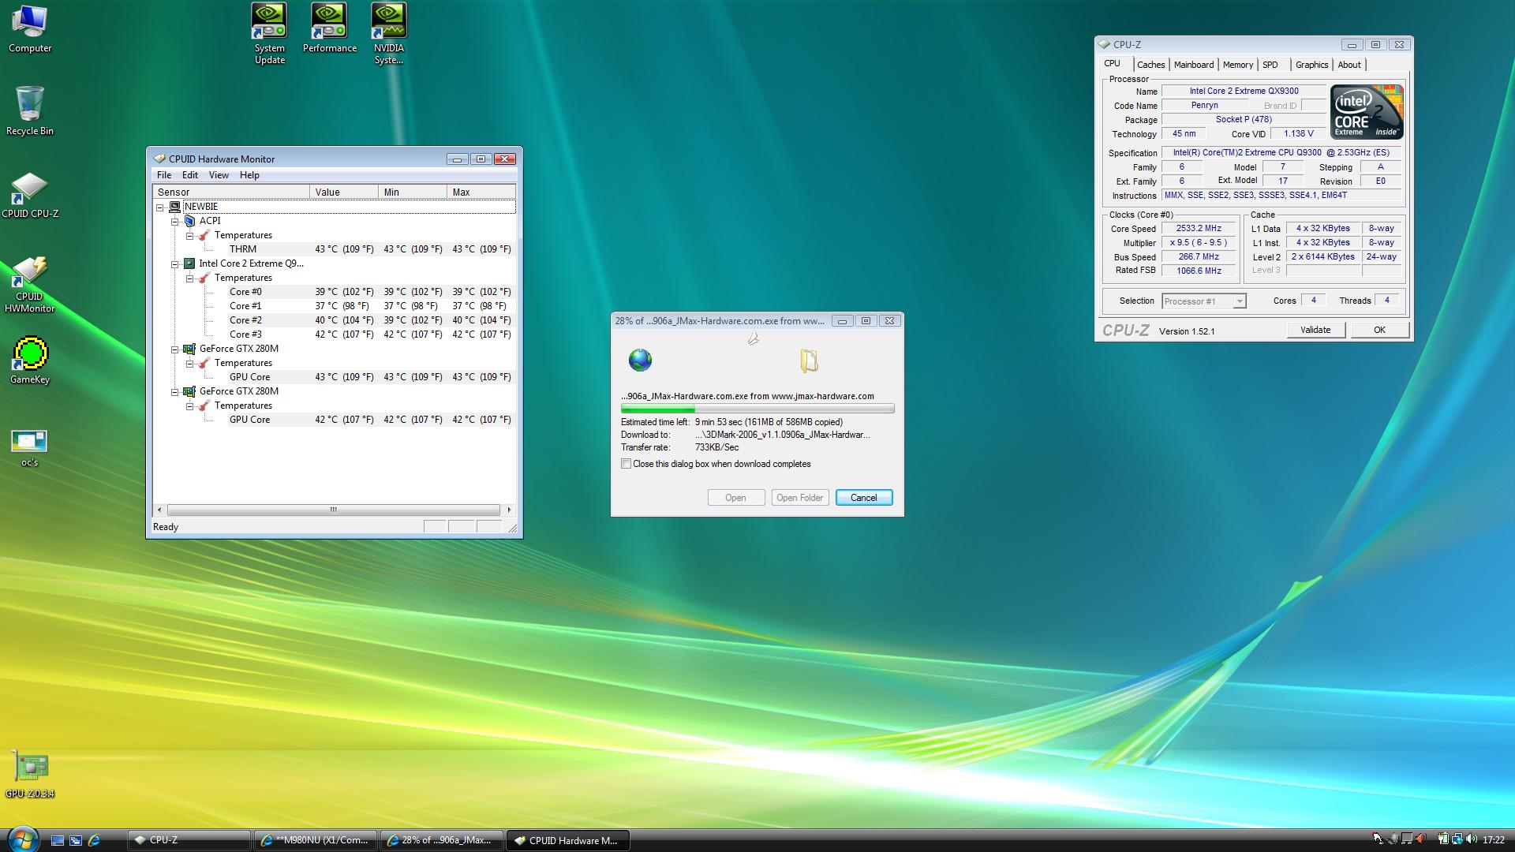Collapse Temperatures under Intel Core 2 Extreme

pyautogui.click(x=189, y=278)
